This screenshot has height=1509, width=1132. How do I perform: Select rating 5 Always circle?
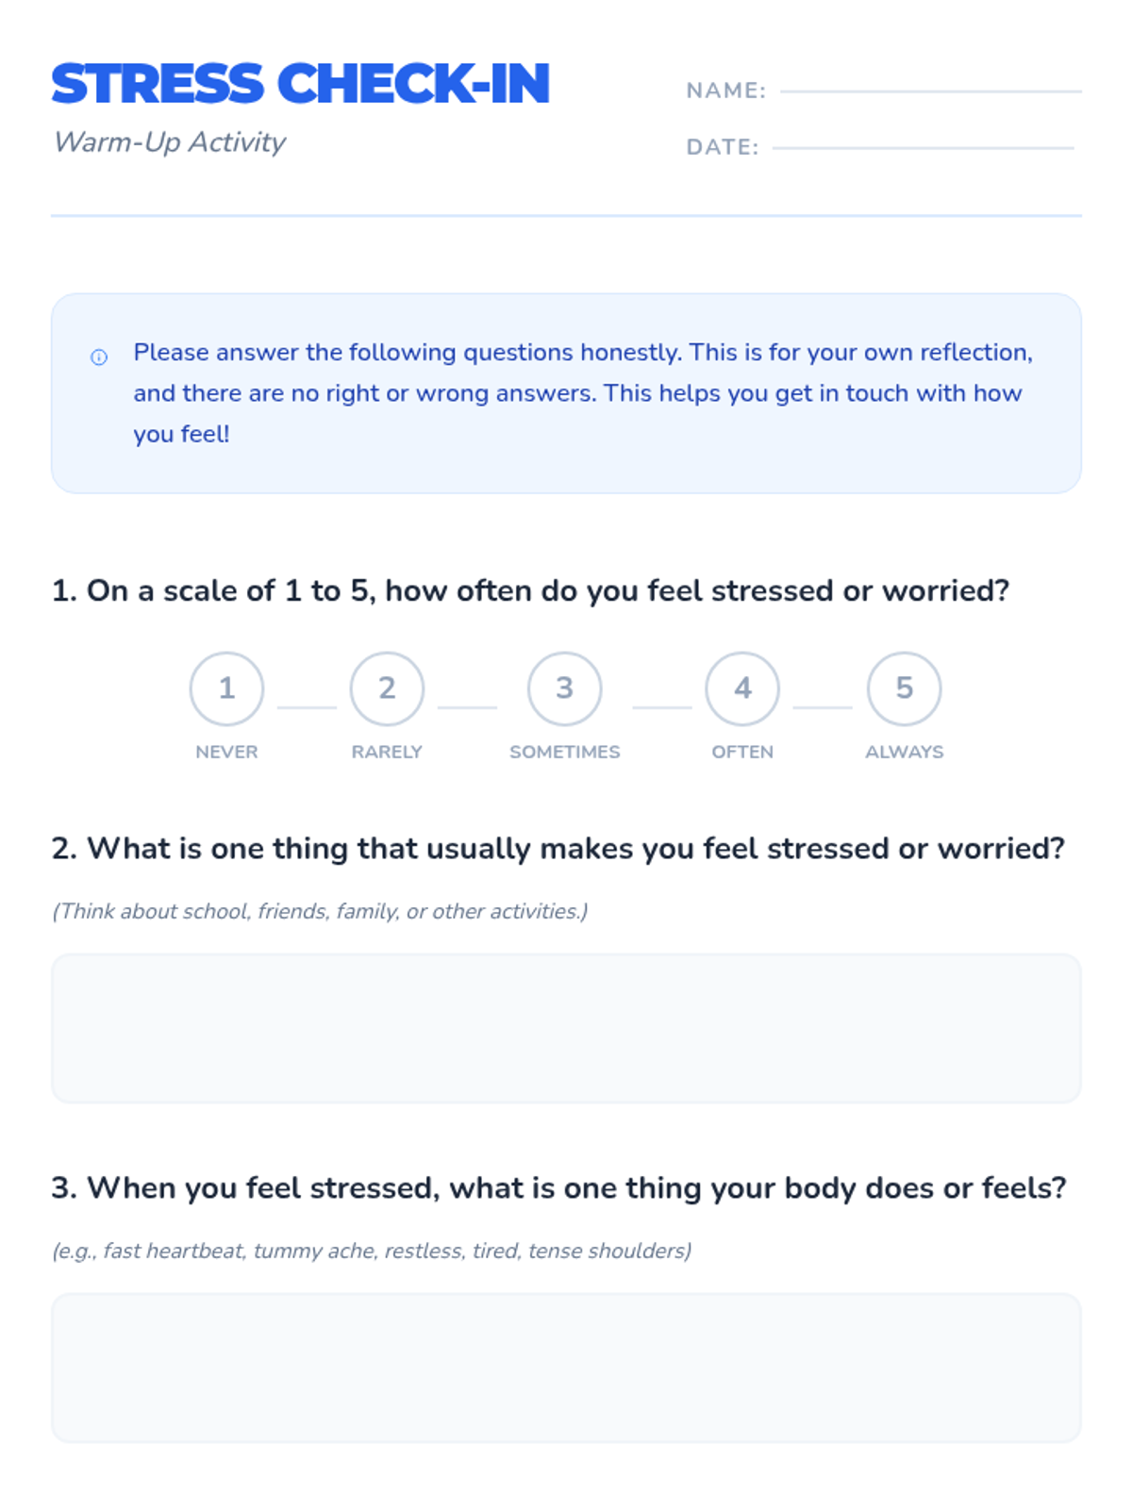[904, 688]
